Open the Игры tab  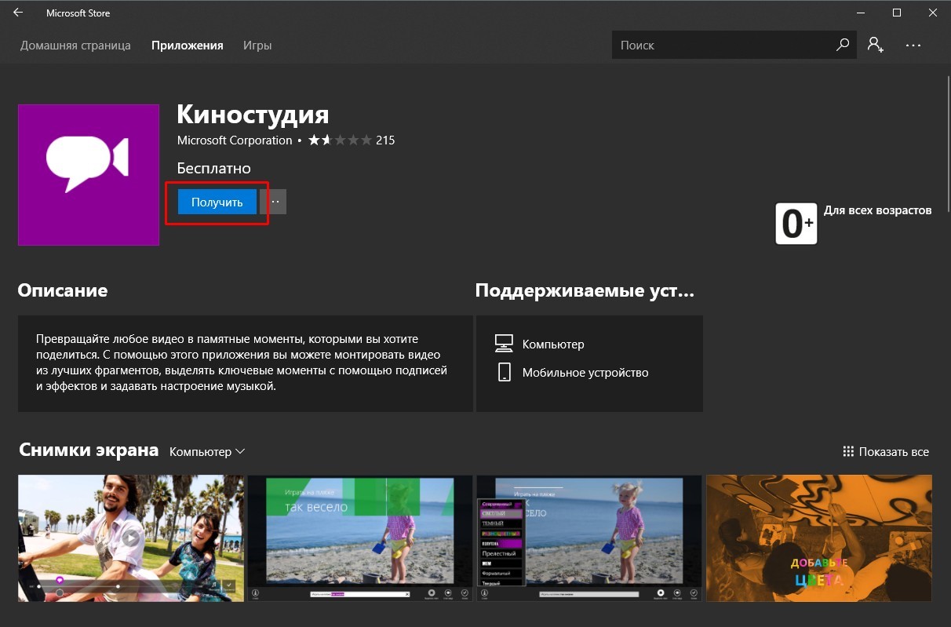point(257,46)
